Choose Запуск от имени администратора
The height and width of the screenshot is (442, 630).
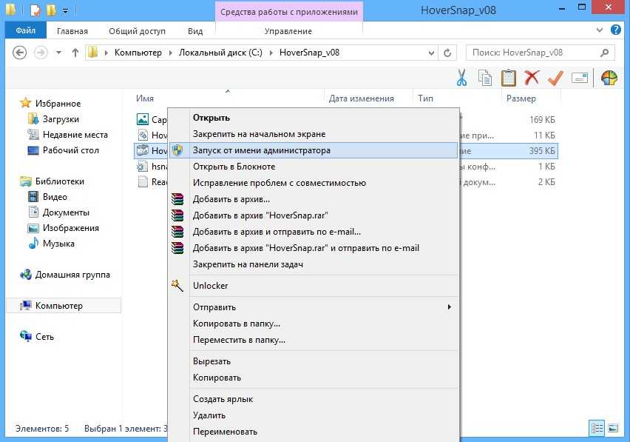tap(261, 150)
